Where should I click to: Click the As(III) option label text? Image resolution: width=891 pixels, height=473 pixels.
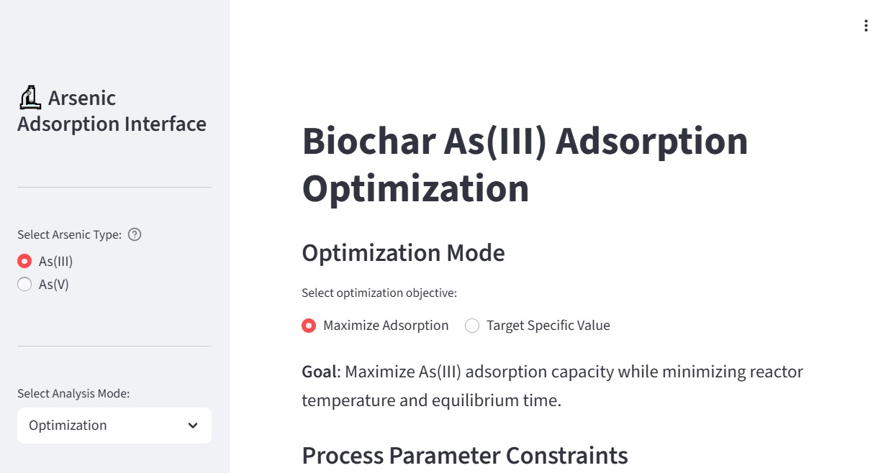56,261
